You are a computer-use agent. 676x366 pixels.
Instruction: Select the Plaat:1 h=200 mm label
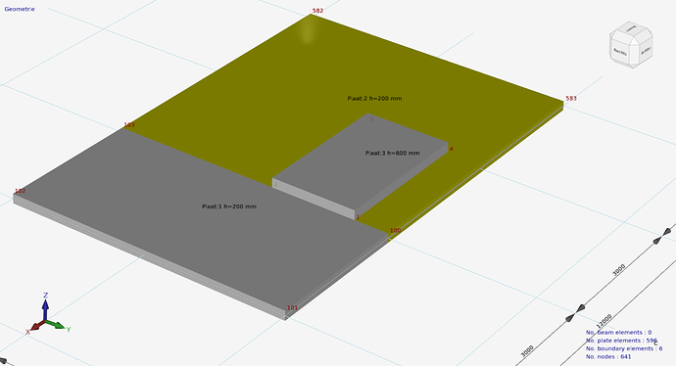pos(229,206)
